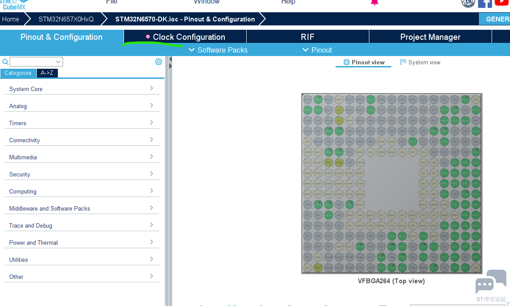
Task: Click the STM32N657X0HxQ breadcrumb
Action: point(66,19)
